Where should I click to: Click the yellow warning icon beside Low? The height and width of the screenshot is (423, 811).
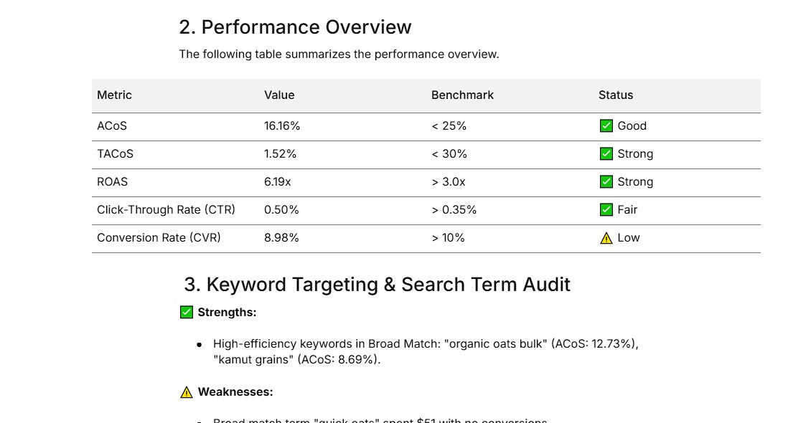pyautogui.click(x=606, y=238)
